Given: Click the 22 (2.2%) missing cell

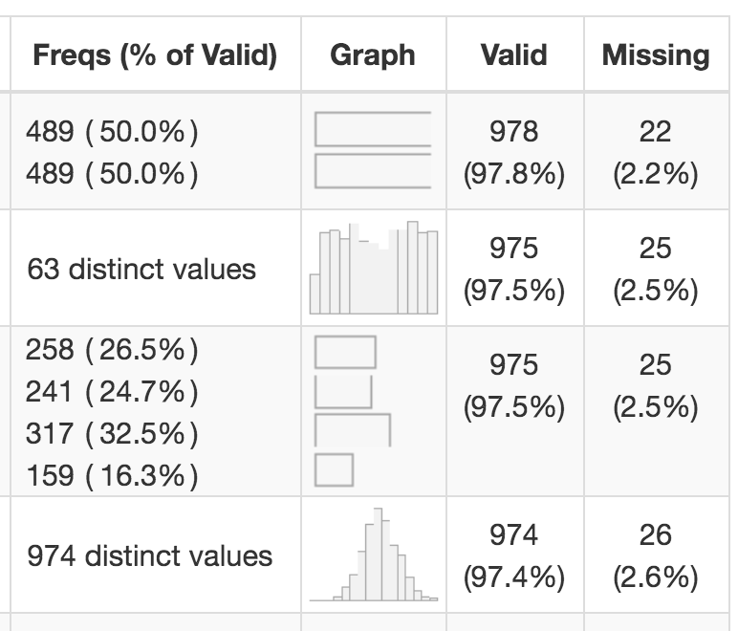Looking at the screenshot, I should click(x=656, y=152).
